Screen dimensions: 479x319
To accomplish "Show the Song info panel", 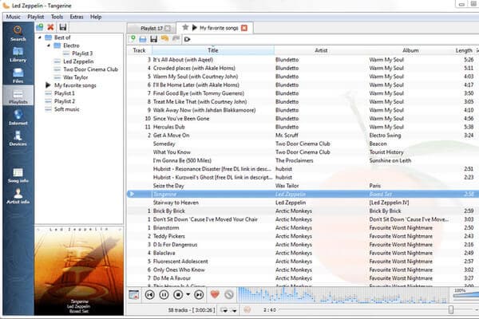I will click(18, 175).
